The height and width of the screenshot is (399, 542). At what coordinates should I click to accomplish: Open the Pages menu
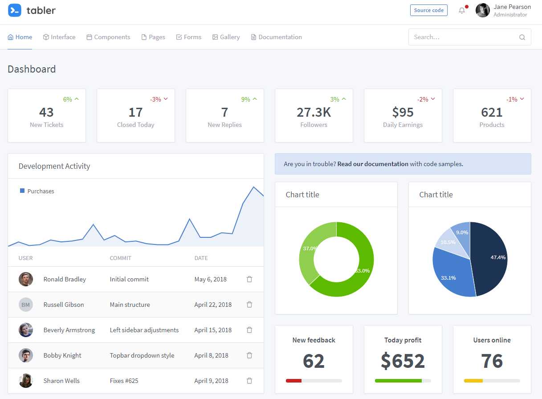click(x=153, y=37)
